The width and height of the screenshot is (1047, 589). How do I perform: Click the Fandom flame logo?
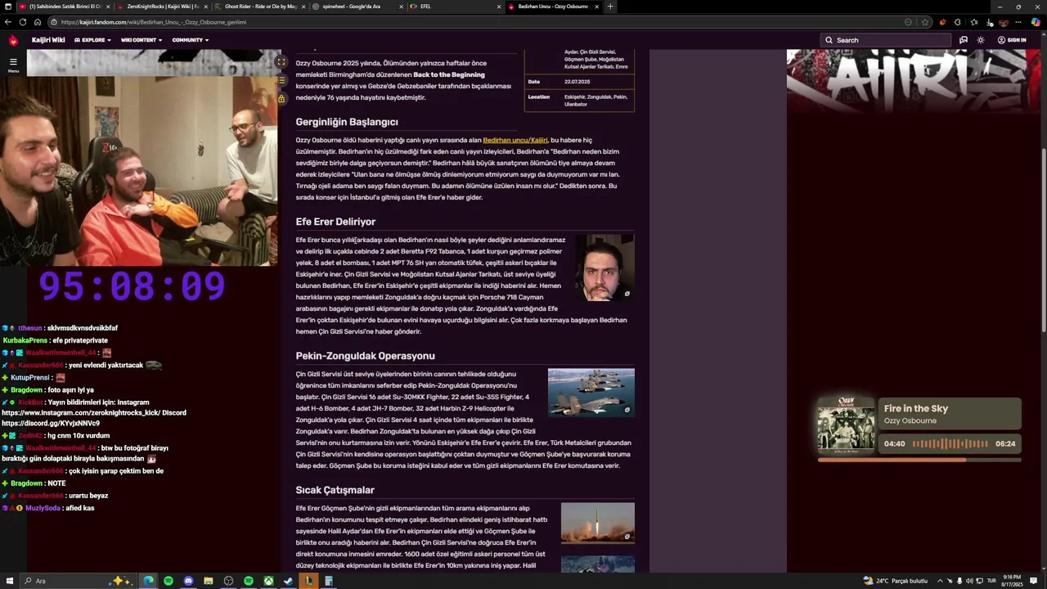point(13,40)
